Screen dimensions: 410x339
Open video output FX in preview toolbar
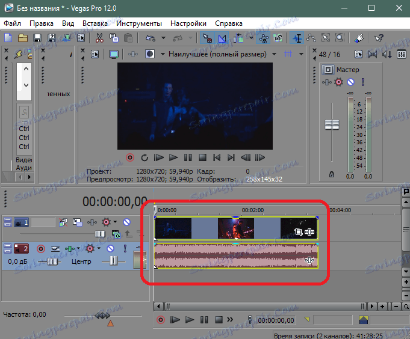click(x=133, y=54)
